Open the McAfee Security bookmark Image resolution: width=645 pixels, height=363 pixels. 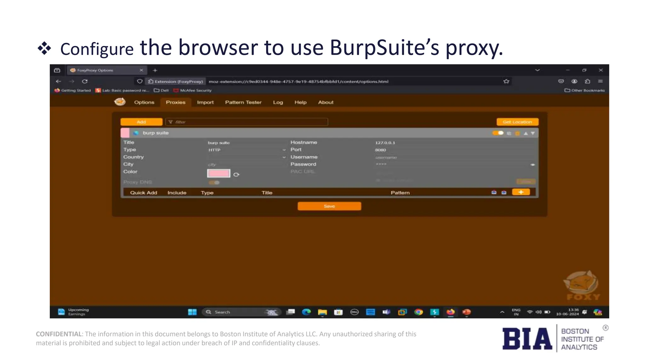point(192,90)
